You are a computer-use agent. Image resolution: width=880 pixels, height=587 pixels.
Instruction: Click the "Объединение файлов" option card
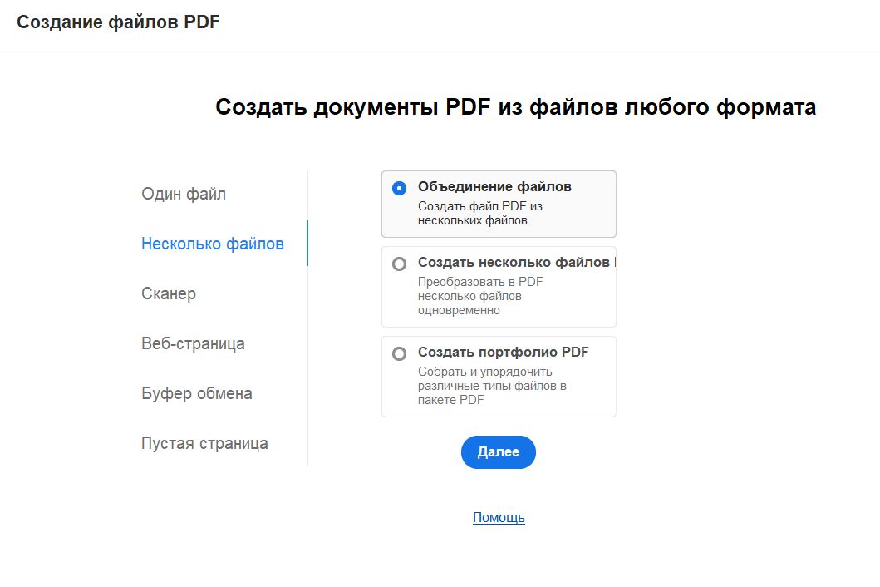click(499, 204)
